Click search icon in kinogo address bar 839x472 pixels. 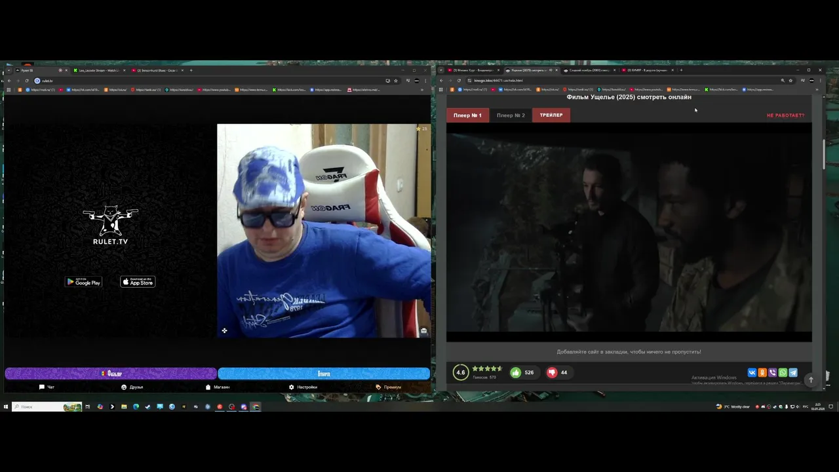pos(783,81)
